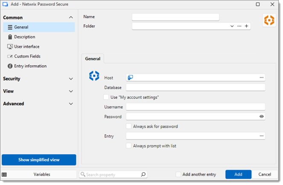Click the blue hexagon icon beside Host
Image resolution: width=283 pixels, height=185 pixels.
(x=94, y=76)
